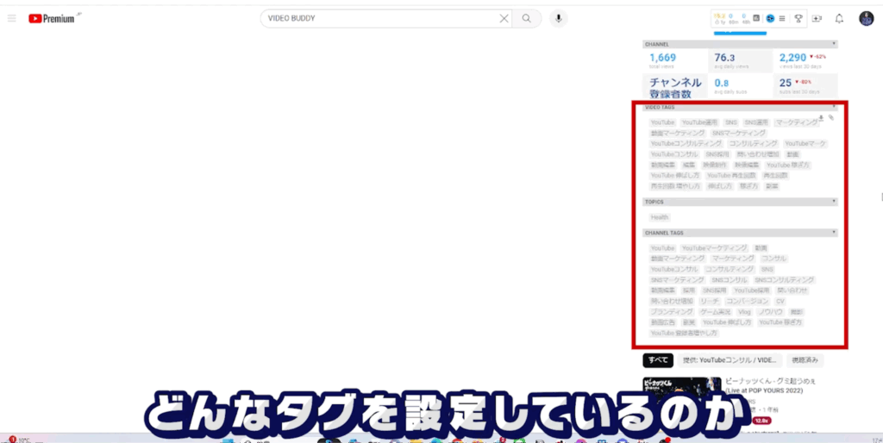The width and height of the screenshot is (883, 443).
Task: Collapse the CHANNEL TAGS section arrow
Action: (x=833, y=233)
